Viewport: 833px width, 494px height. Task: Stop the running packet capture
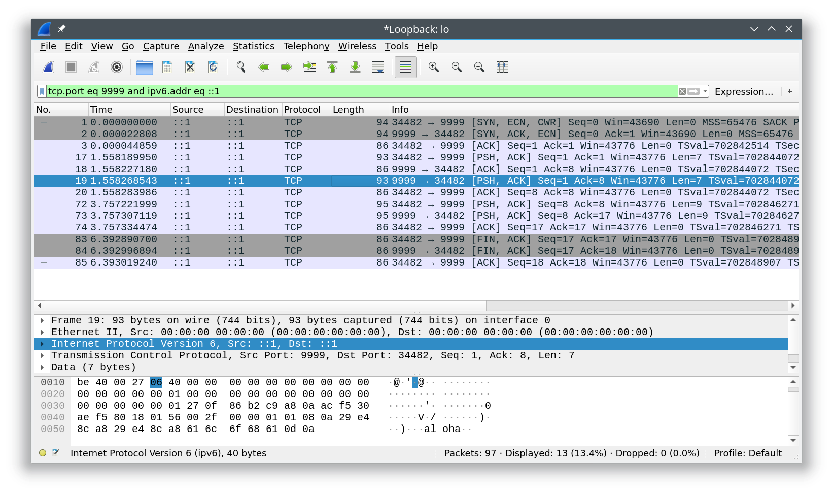point(71,67)
